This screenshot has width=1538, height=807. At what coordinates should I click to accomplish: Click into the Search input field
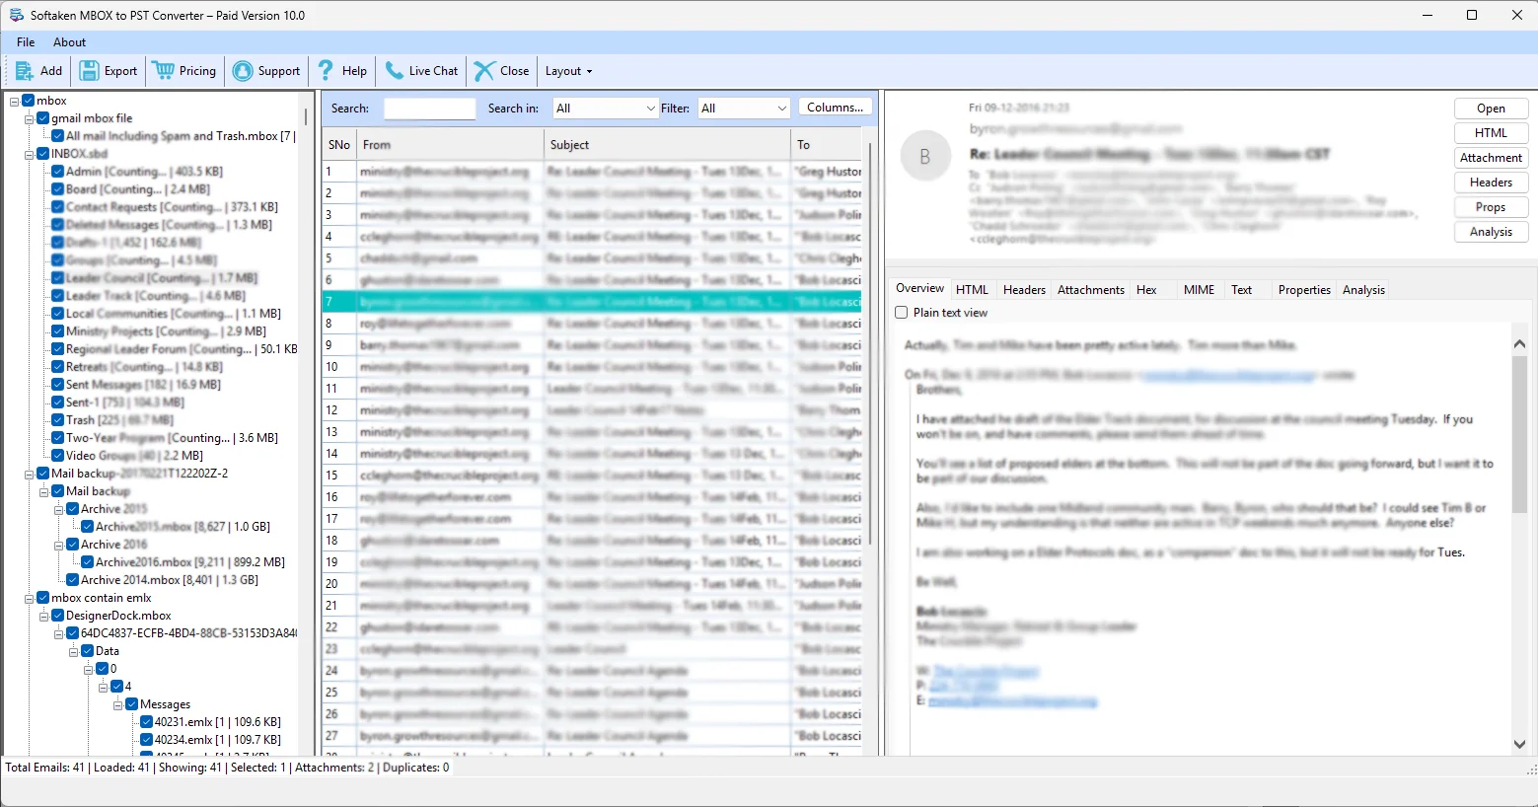point(429,109)
